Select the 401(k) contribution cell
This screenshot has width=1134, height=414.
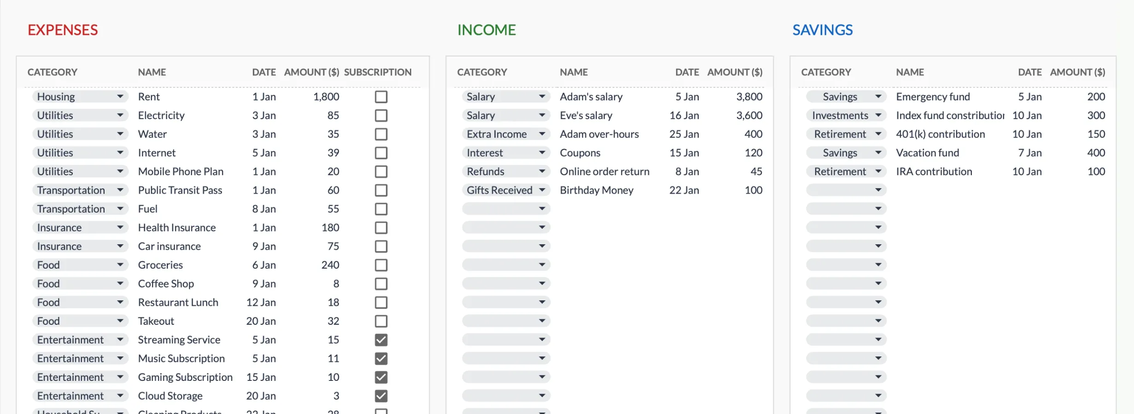(x=940, y=134)
